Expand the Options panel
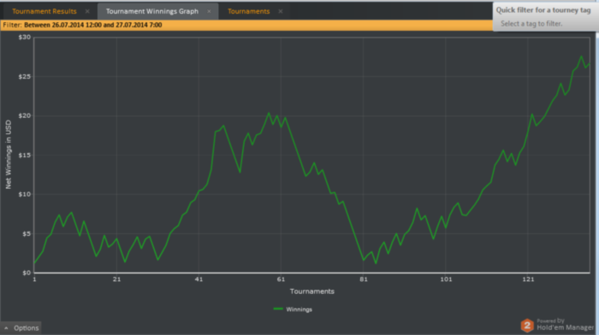Viewport: 599px width, 335px height. click(x=21, y=328)
